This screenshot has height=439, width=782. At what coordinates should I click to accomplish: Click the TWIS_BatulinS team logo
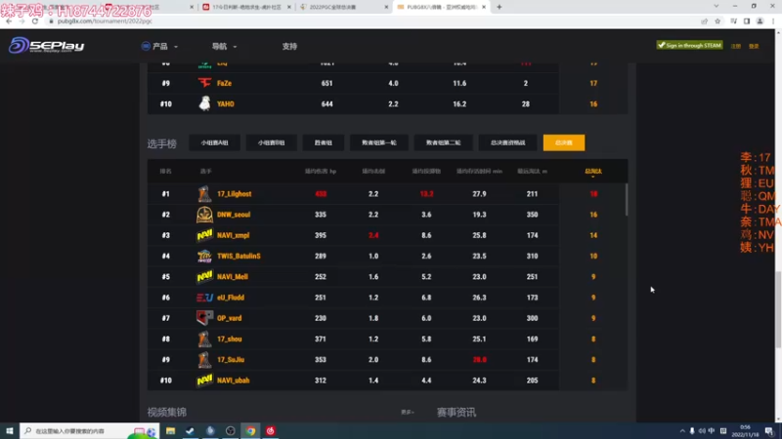point(204,256)
